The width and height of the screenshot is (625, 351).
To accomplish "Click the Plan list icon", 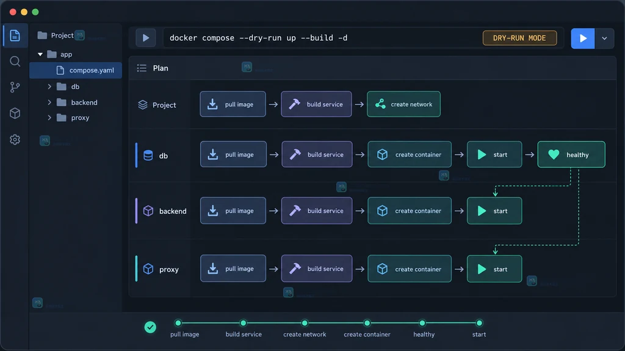I will click(142, 68).
